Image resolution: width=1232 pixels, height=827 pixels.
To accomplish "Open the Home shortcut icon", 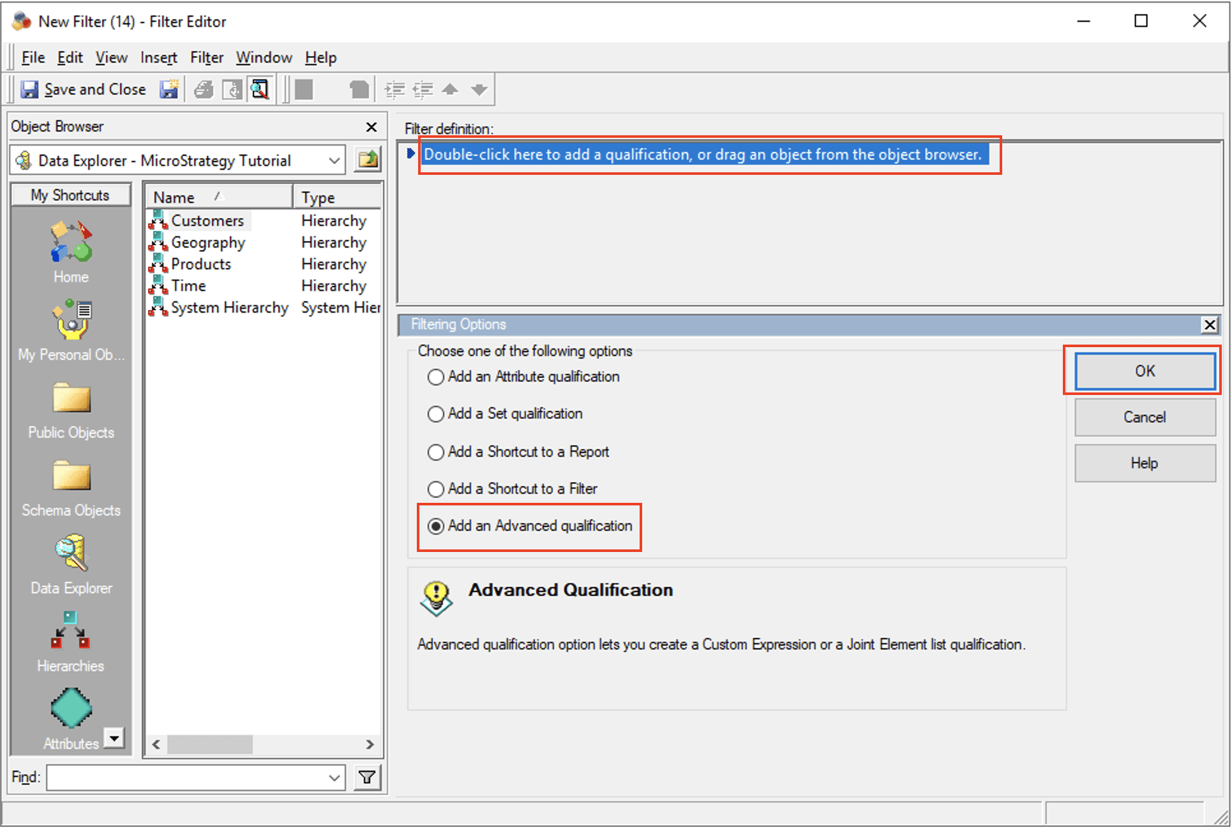I will point(71,243).
